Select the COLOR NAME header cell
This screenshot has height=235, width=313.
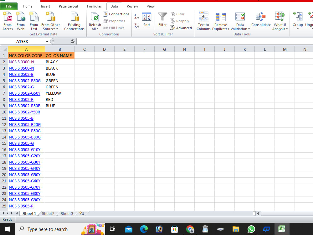click(60, 55)
